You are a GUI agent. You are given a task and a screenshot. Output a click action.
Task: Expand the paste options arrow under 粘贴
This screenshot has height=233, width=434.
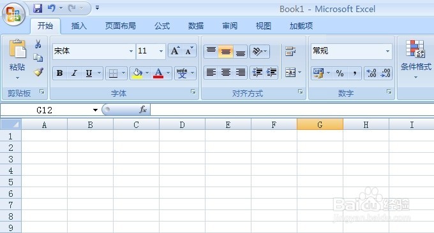[17, 78]
